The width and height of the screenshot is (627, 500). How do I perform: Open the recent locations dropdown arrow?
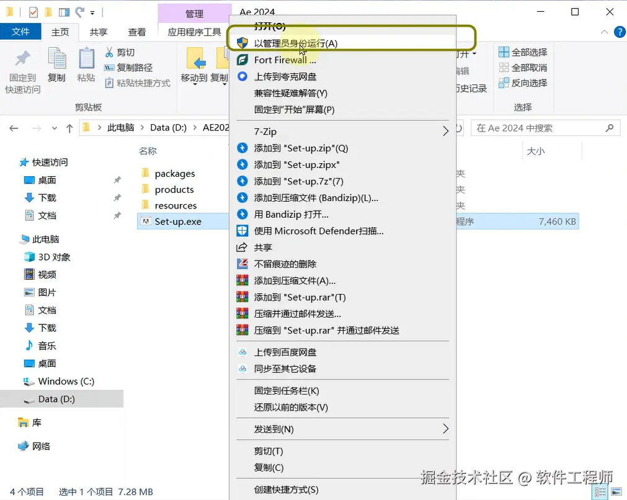(x=55, y=128)
